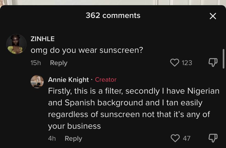
Task: Open ZINHLE username link
Action: pos(43,39)
